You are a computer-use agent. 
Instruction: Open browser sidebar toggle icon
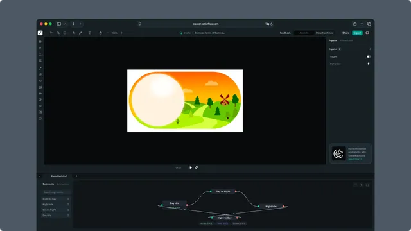click(x=59, y=24)
